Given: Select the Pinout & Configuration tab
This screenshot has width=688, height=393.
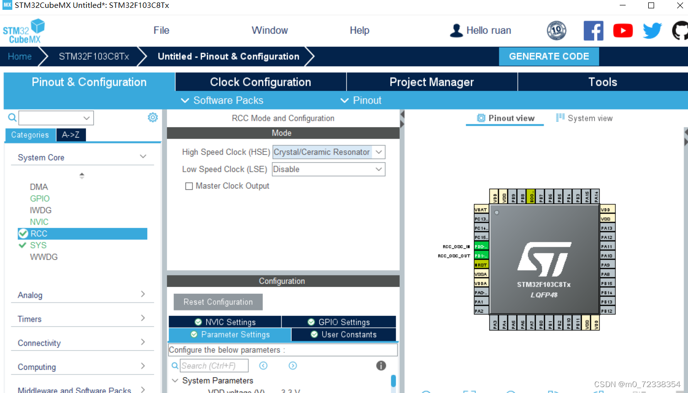Looking at the screenshot, I should (89, 82).
